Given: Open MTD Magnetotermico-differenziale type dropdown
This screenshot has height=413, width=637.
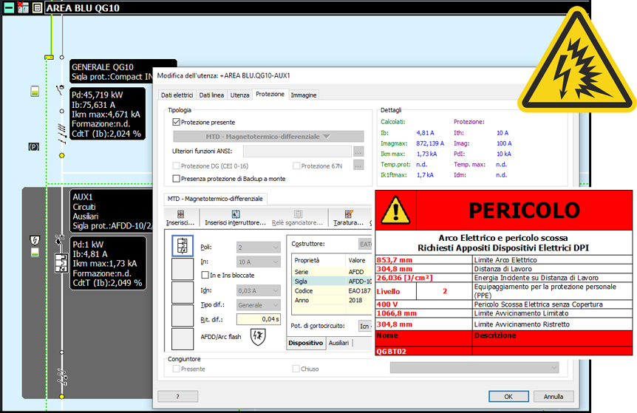Looking at the screenshot, I should click(268, 137).
